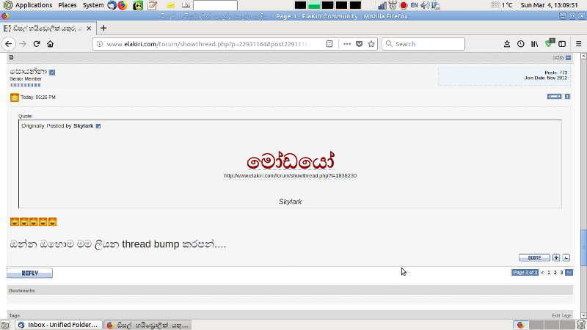587x330 pixels.
Task: Toggle multi-quote plus button on this post
Action: 556,258
